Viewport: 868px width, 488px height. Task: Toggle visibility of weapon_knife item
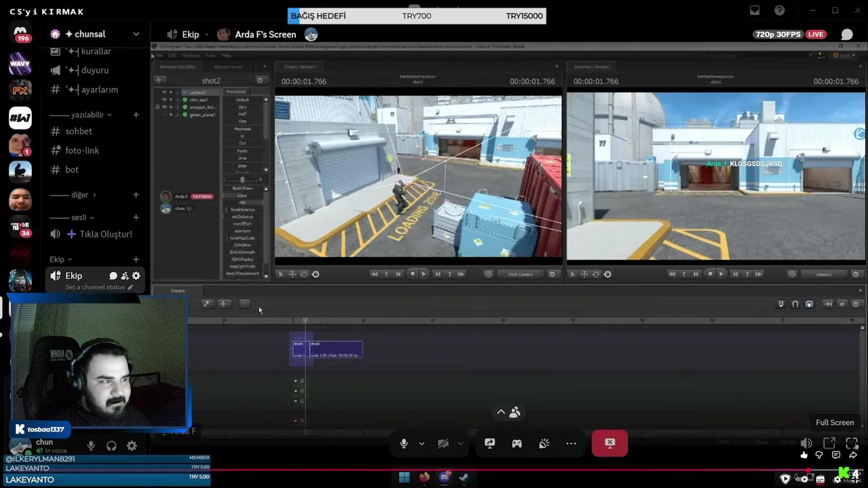(x=163, y=107)
